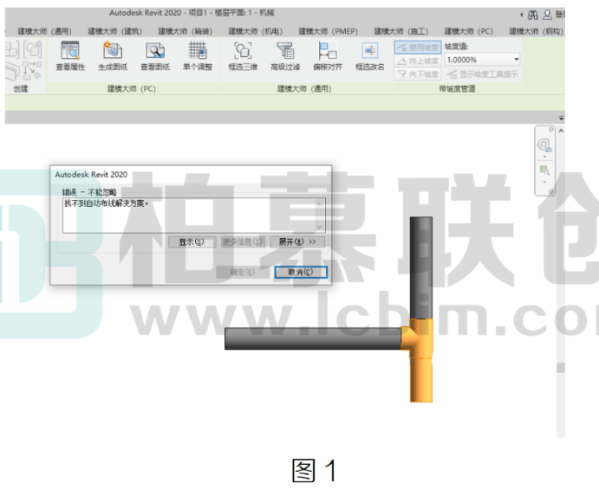Screen dimensions: 599x489
Task: Open the 高级过滤 filter tool
Action: (x=285, y=56)
